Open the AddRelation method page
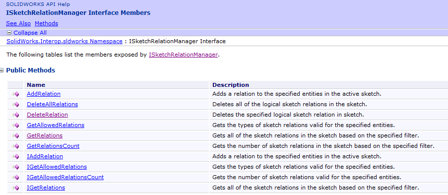448x195 pixels. (44, 94)
